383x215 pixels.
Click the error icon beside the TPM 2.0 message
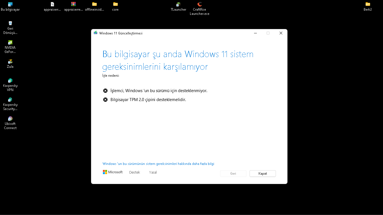105,100
